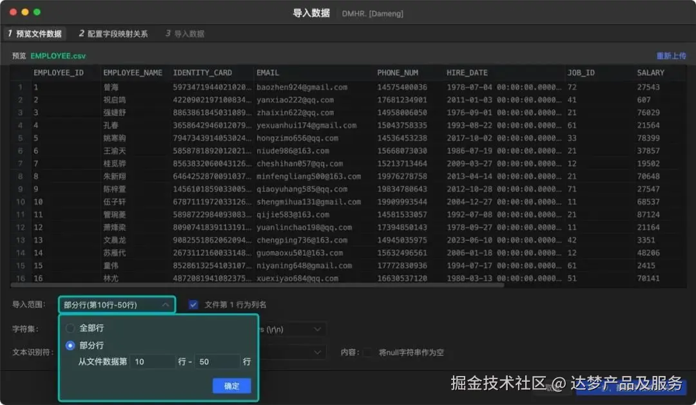Image resolution: width=696 pixels, height=405 pixels.
Task: Select email cell cheshihan057@qq.com
Action: (x=300, y=164)
